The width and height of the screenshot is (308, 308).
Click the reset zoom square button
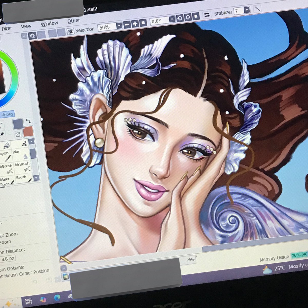click(x=143, y=23)
